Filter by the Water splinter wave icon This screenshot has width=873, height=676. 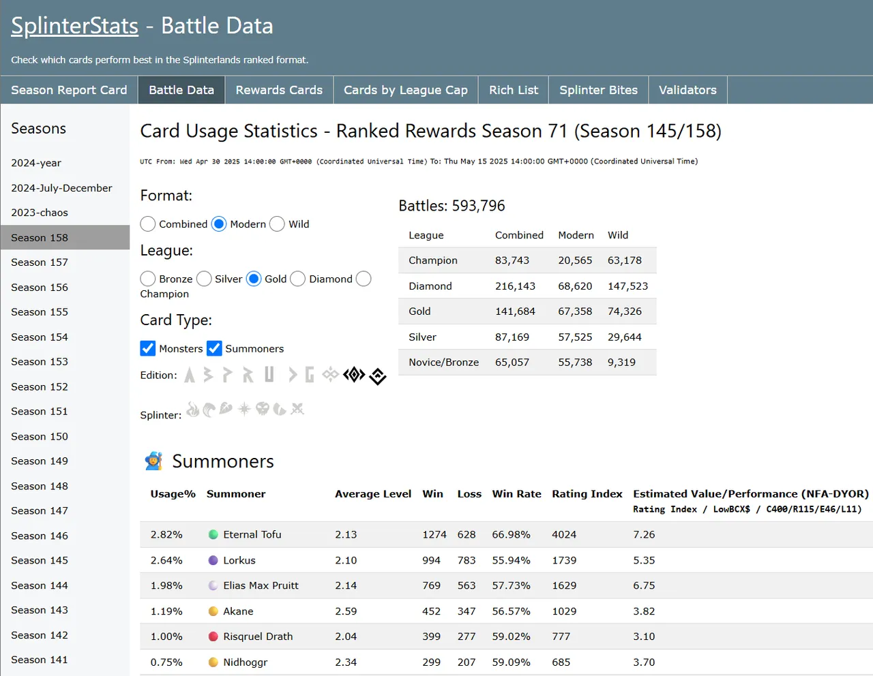pos(209,409)
